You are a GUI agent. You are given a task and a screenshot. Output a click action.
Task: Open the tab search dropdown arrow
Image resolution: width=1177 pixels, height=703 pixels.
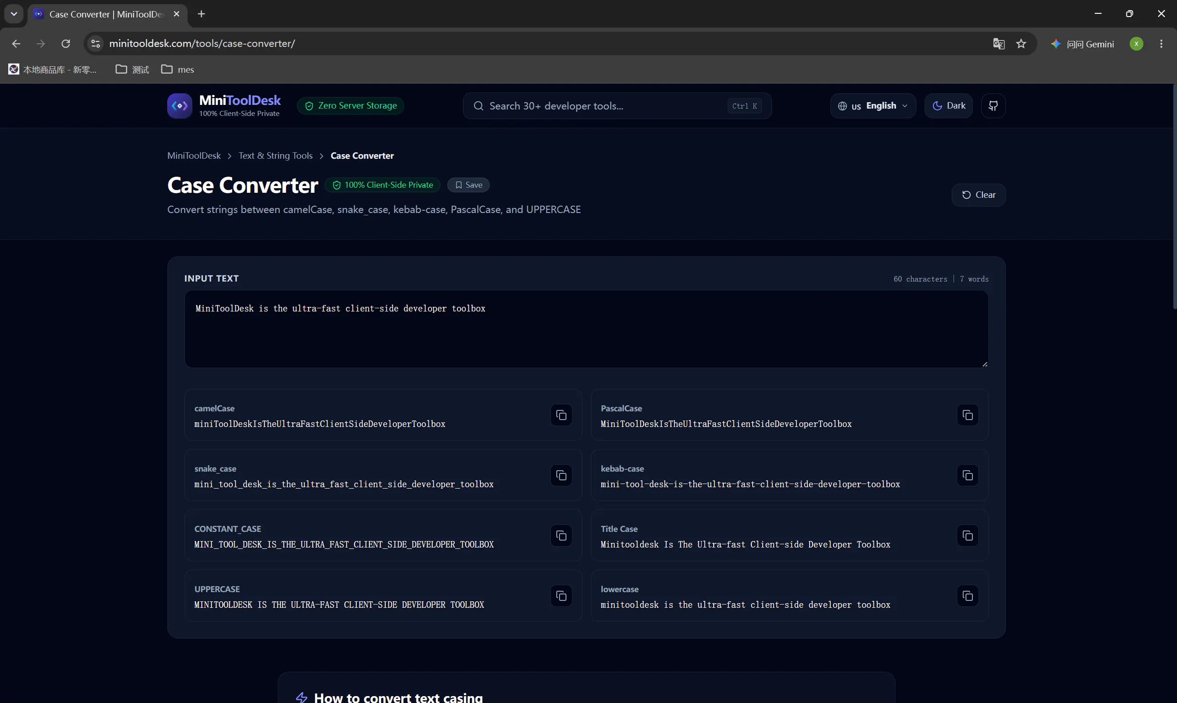14,14
